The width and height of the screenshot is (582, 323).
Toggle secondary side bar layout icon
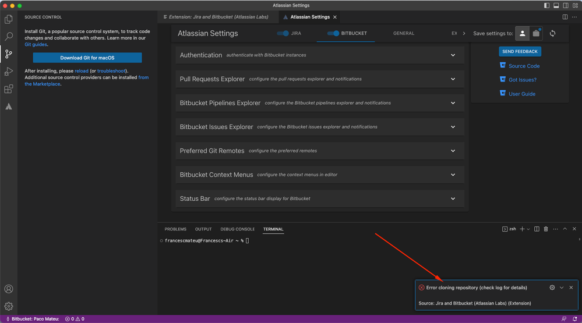coord(566,6)
